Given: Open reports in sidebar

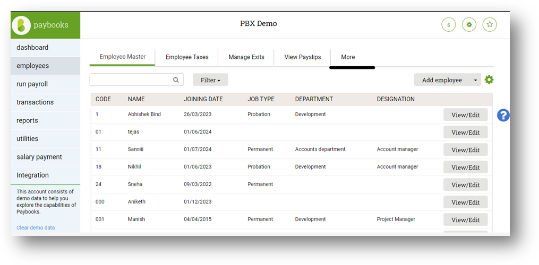Looking at the screenshot, I should (x=45, y=120).
